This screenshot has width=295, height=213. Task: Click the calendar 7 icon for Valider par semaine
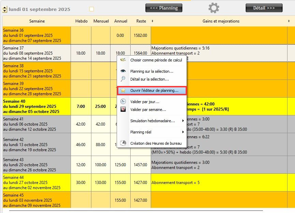[123, 110]
